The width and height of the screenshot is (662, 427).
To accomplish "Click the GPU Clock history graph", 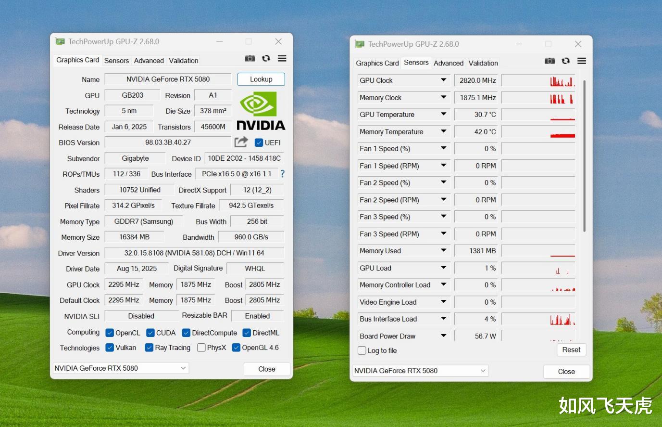I will (x=538, y=80).
